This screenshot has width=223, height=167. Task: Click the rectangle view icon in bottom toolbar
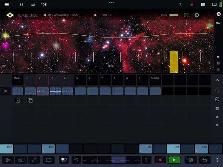[49, 160]
